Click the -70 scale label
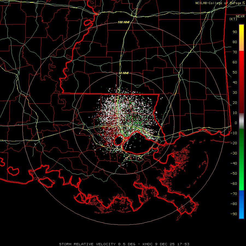This screenshot has width=246, height=246. click(x=234, y=194)
